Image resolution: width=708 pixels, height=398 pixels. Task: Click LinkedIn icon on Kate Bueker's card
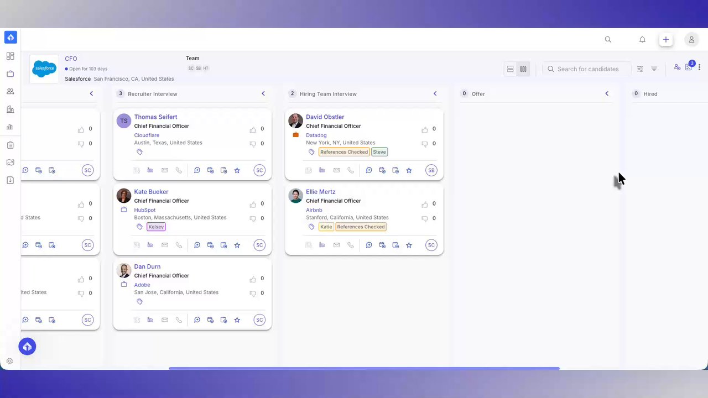tap(150, 245)
